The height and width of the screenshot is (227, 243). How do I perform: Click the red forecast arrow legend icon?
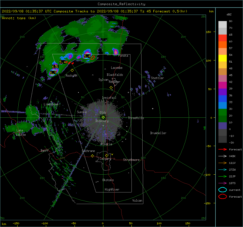[x=222, y=149]
